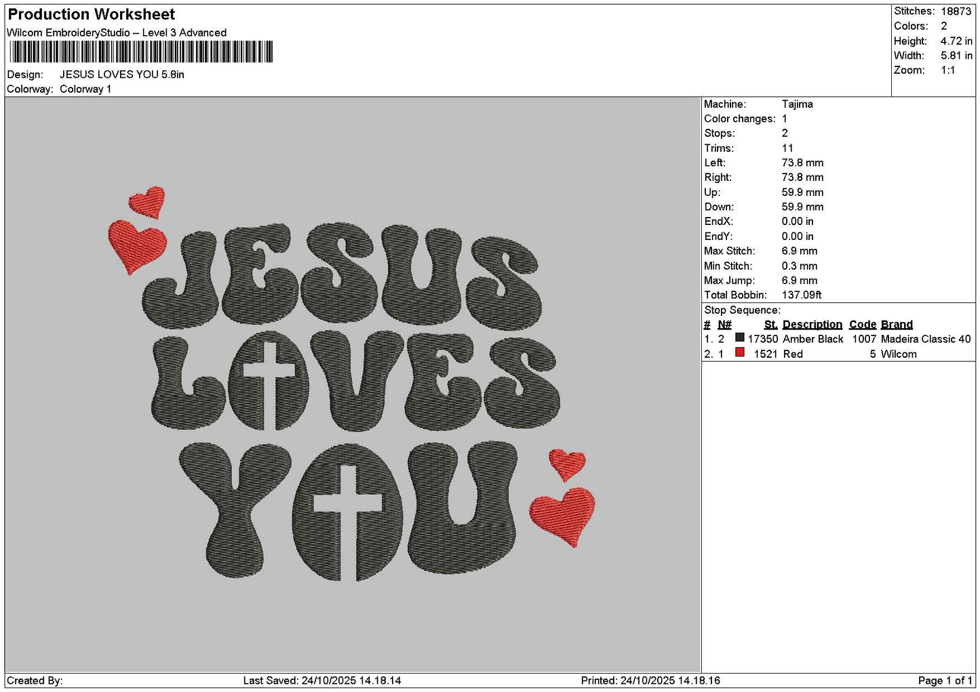980x692 pixels.
Task: Click the barcode under the Wilcom header
Action: pyautogui.click(x=141, y=52)
